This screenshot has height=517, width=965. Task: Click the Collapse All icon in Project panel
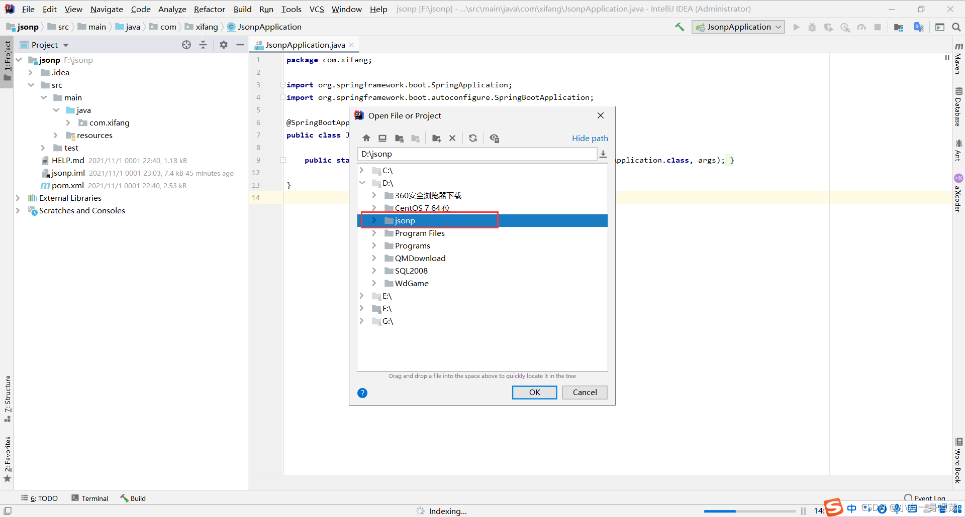(x=203, y=45)
